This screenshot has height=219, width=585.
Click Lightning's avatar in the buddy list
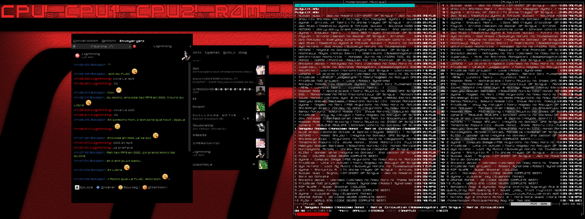(260, 153)
